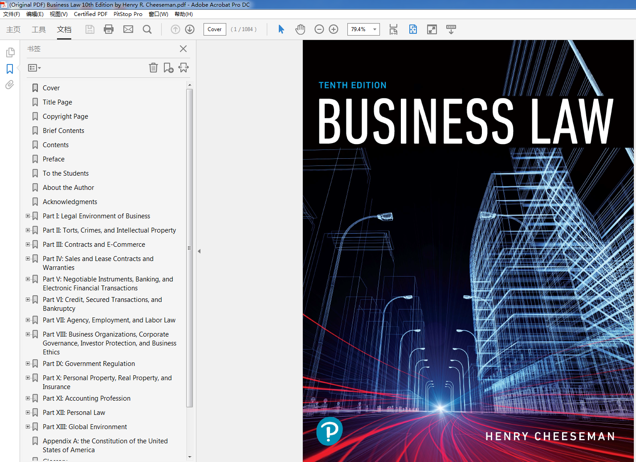
Task: Switch to the 主页 tab
Action: [13, 29]
